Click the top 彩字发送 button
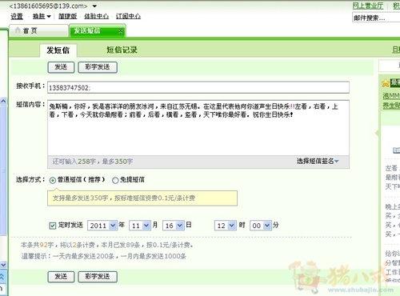Image resolution: width=400 pixels, height=296 pixels. click(x=98, y=67)
